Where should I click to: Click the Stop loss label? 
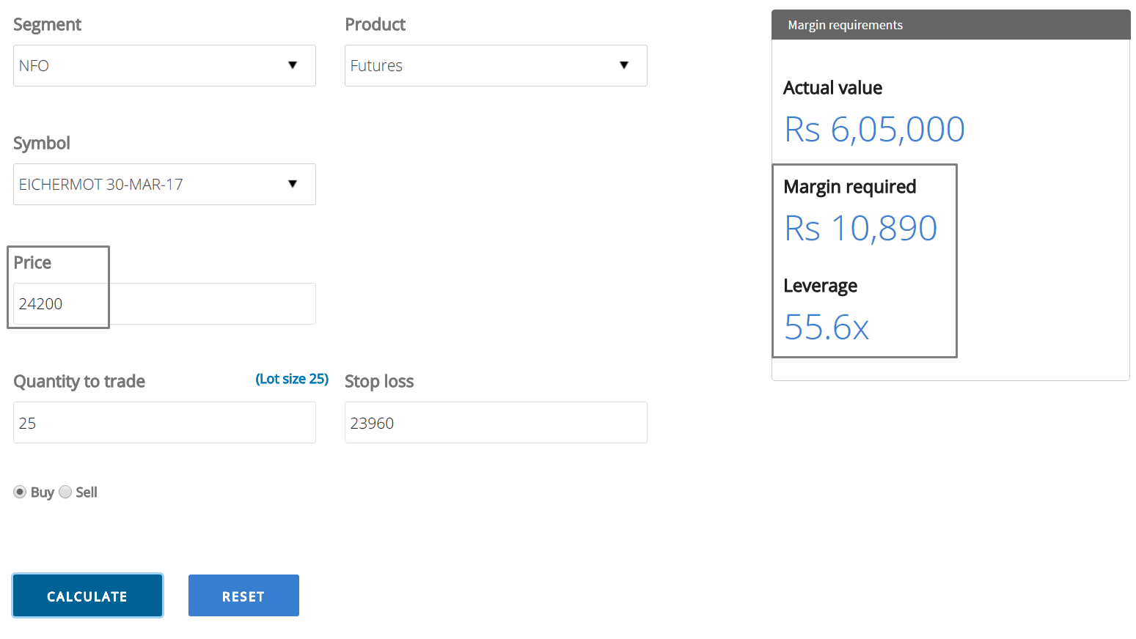click(x=379, y=381)
